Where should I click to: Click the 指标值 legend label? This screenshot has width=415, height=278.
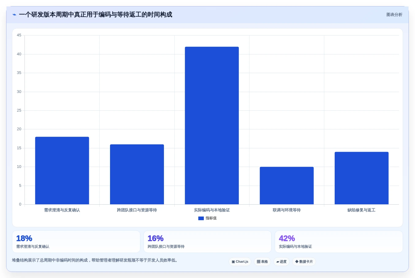click(x=211, y=218)
